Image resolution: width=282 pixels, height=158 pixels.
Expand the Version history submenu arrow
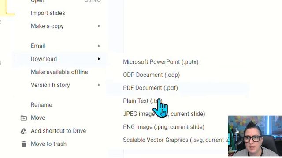tap(99, 85)
